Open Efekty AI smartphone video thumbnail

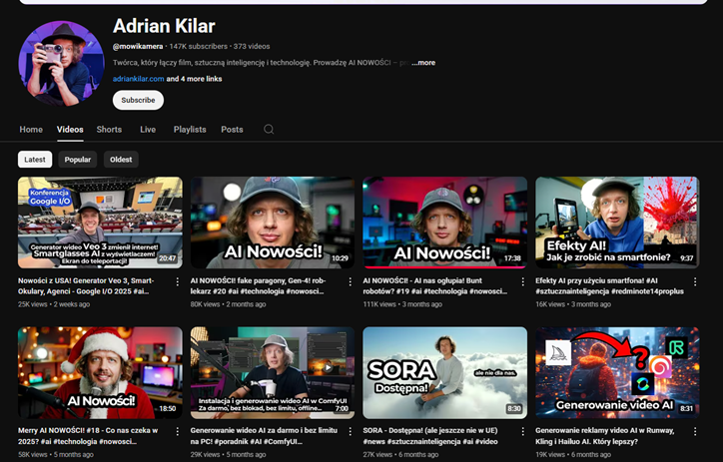tap(617, 223)
